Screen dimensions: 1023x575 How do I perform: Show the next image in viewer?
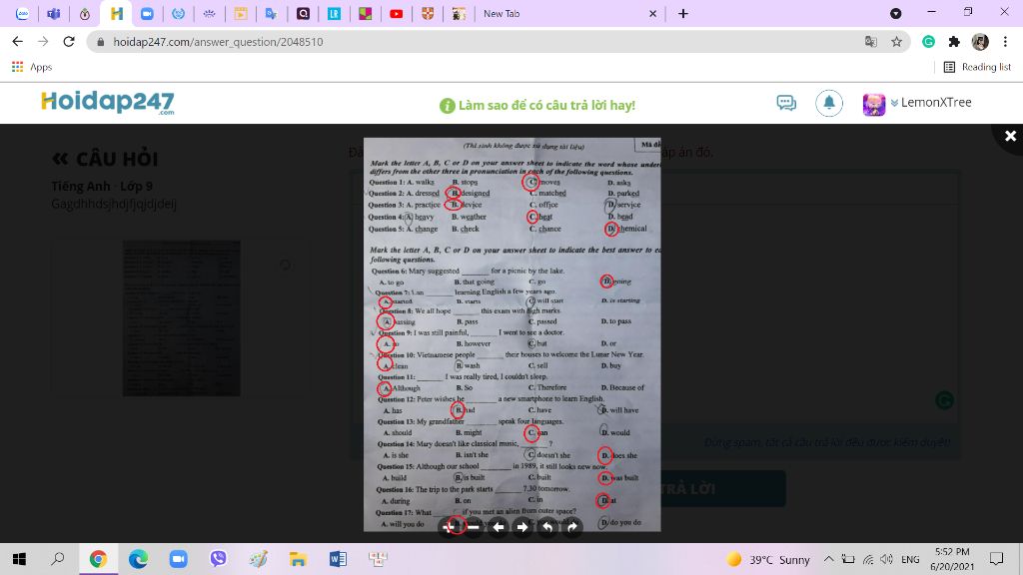(522, 527)
